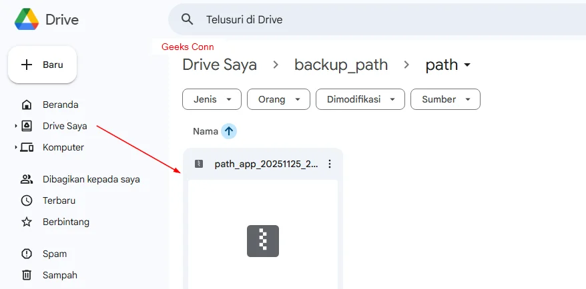Focus the Telusuri di Drive search field
Viewport: 586px width, 289px height.
pyautogui.click(x=377, y=19)
